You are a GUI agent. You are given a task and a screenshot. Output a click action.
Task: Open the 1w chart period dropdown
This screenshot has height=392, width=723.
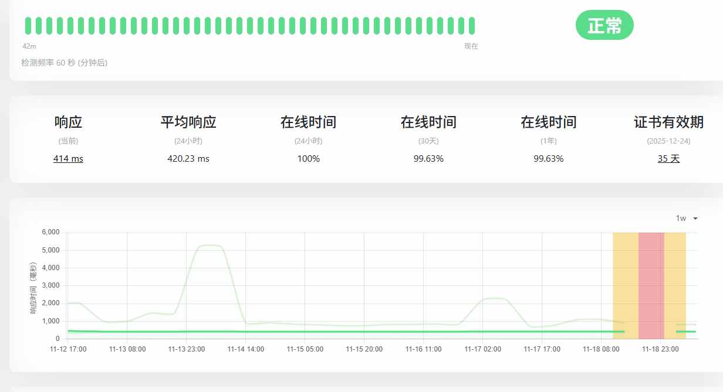(686, 218)
